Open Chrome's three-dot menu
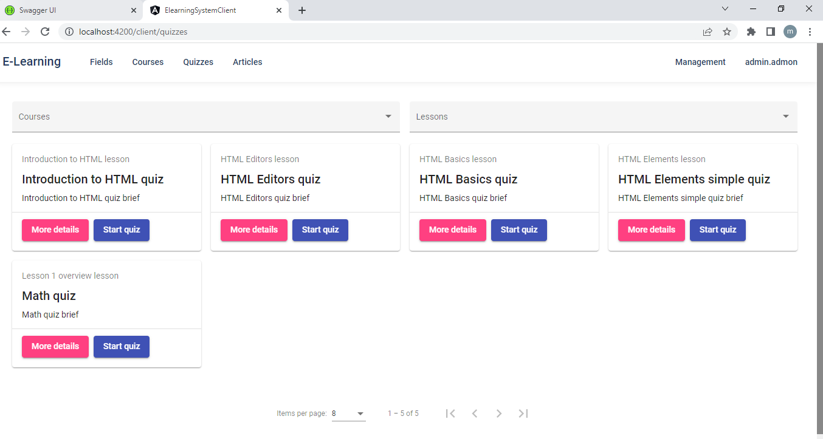Viewport: 823px width, 439px height. 810,32
